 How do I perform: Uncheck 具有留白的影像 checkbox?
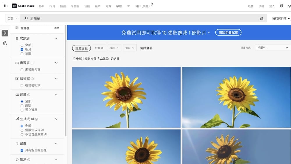point(22,150)
